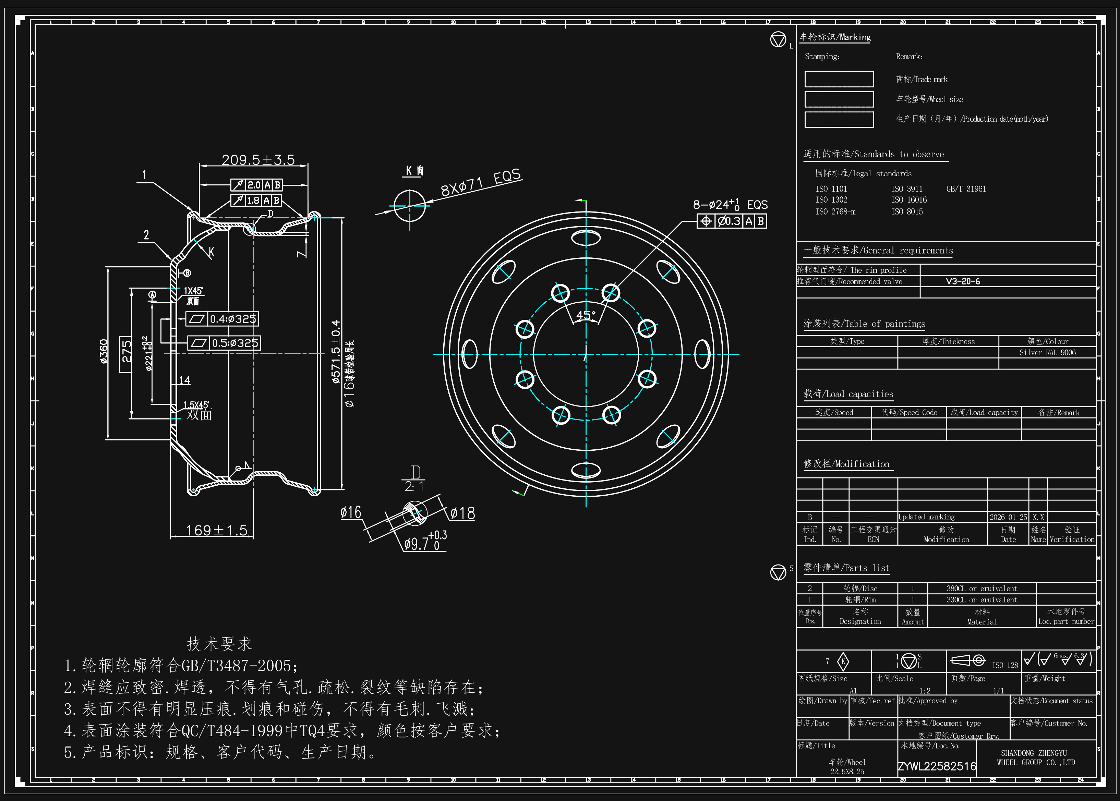Select the diamond K symbol next to the number 7
This screenshot has width=1120, height=801.
pos(844,662)
